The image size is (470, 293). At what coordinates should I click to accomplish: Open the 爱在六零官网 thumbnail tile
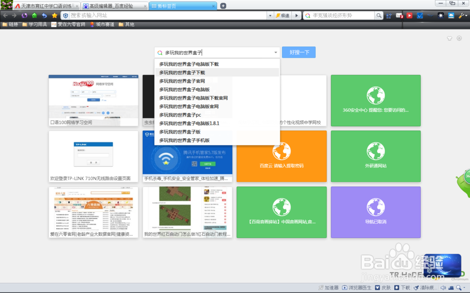click(94, 212)
